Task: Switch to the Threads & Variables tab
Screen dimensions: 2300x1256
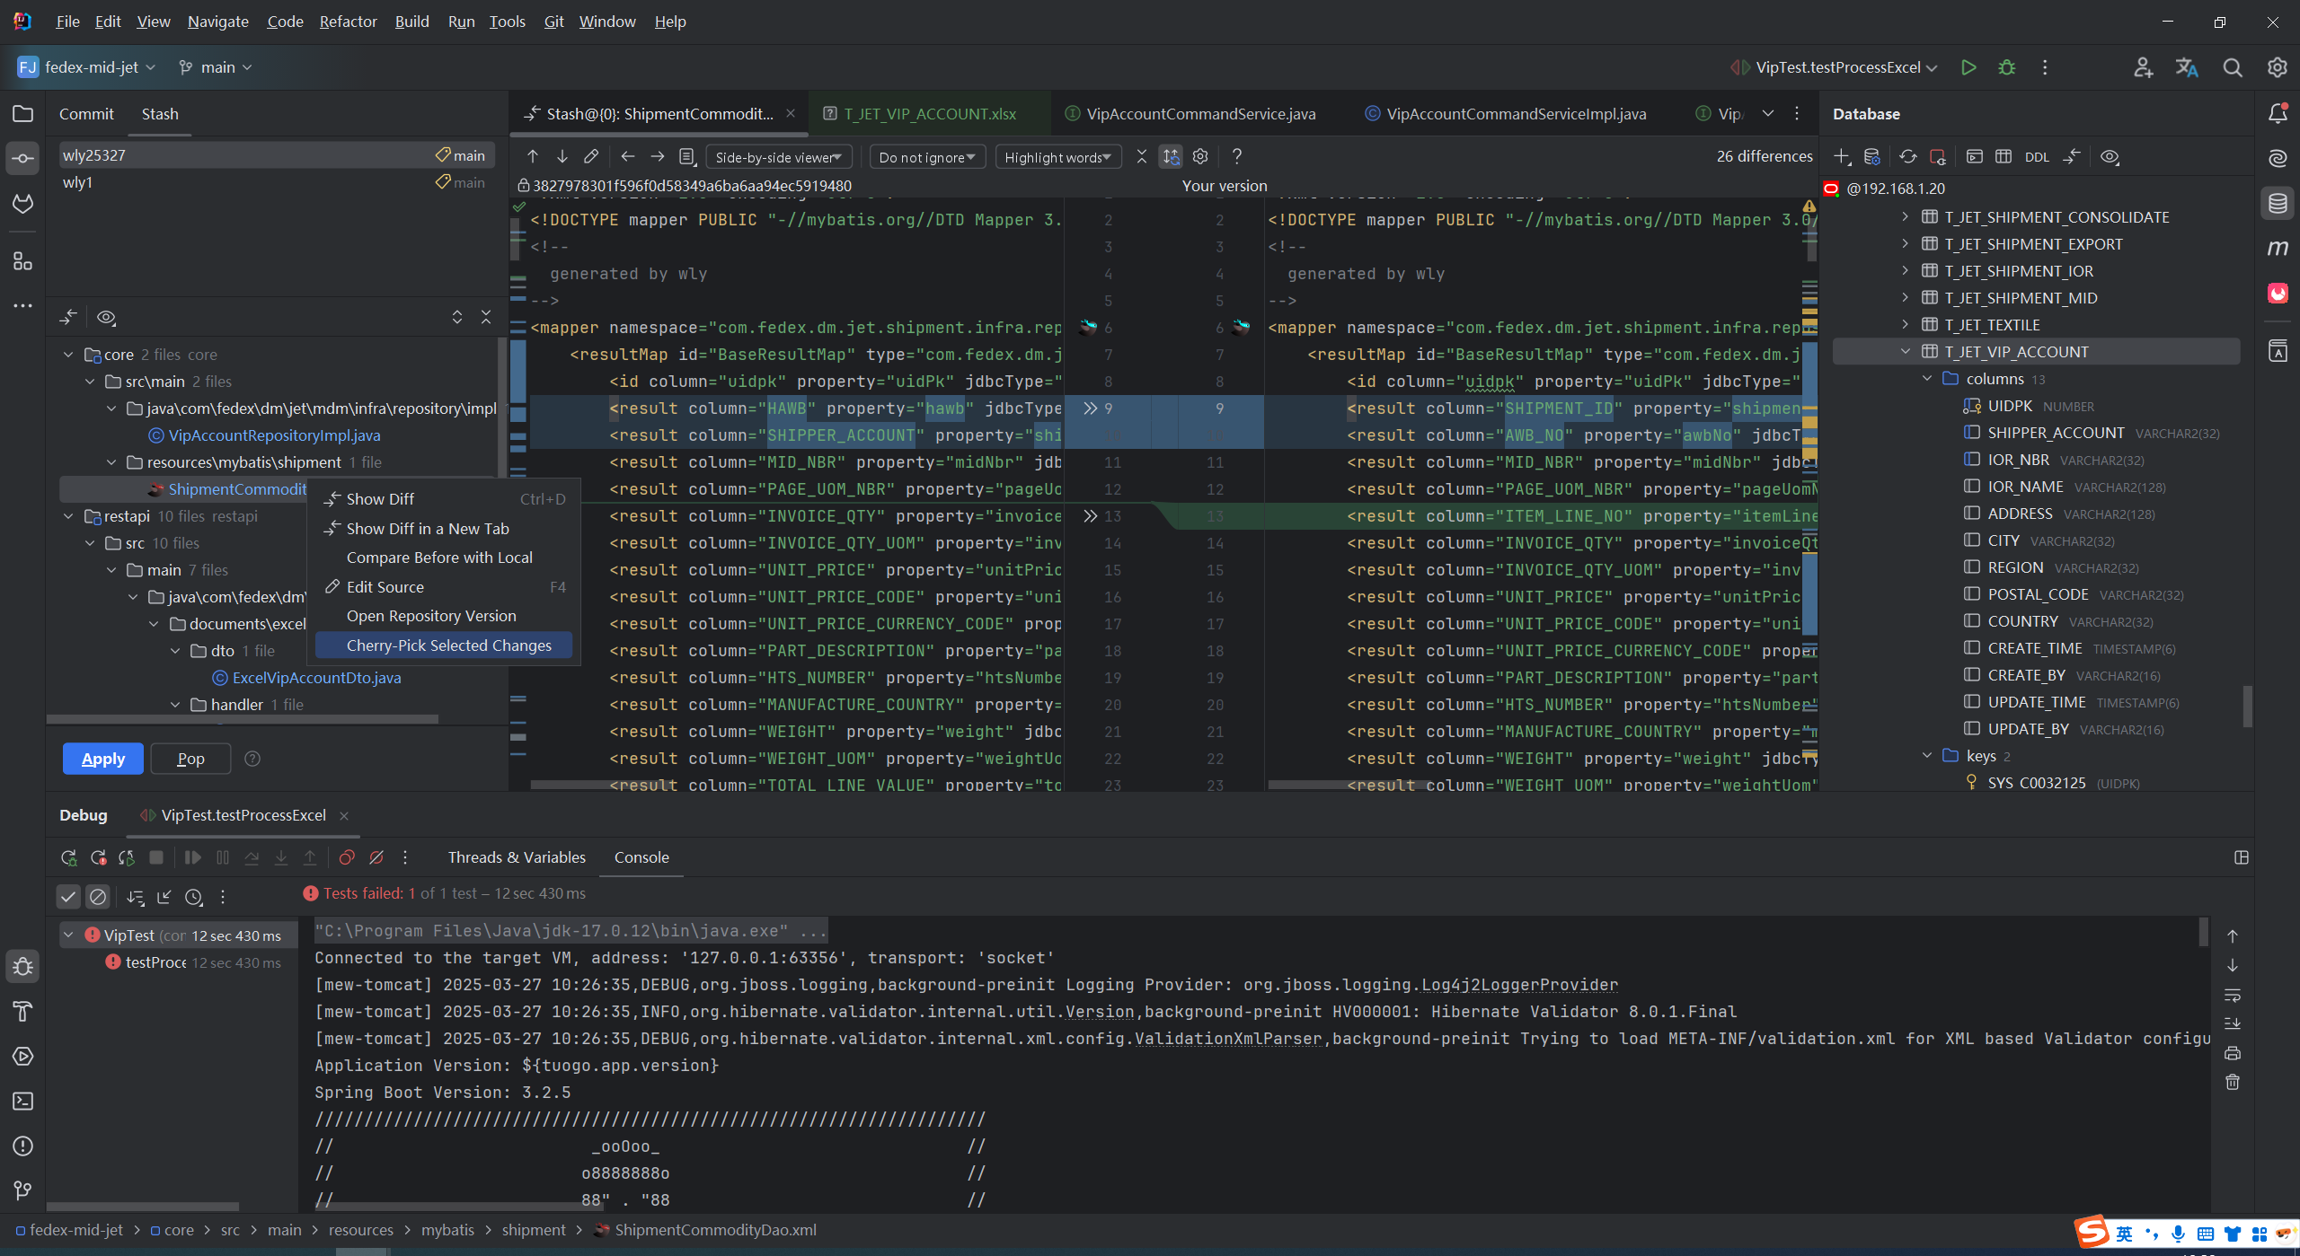Action: click(517, 857)
